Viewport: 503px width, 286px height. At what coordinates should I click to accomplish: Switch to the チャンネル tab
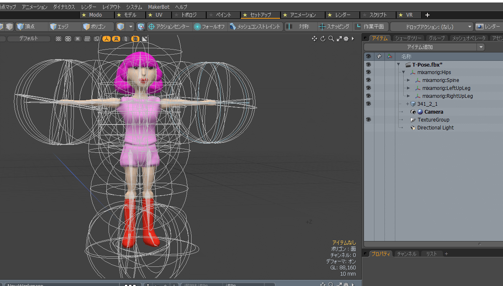pos(407,254)
